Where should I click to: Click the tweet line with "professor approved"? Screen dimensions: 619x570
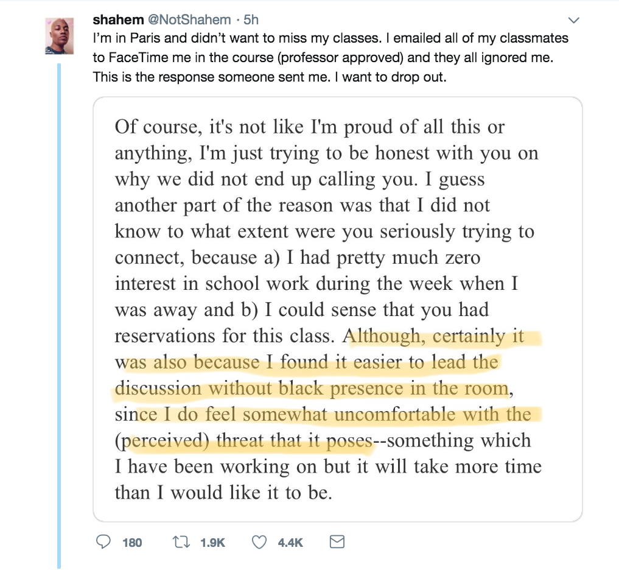click(323, 57)
